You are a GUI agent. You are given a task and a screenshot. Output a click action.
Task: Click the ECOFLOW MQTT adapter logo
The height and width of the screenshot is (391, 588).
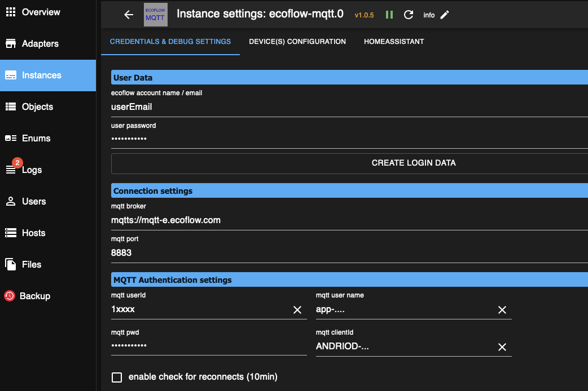tap(156, 15)
